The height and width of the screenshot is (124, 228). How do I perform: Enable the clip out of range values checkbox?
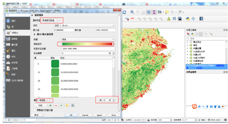(x=35, y=110)
